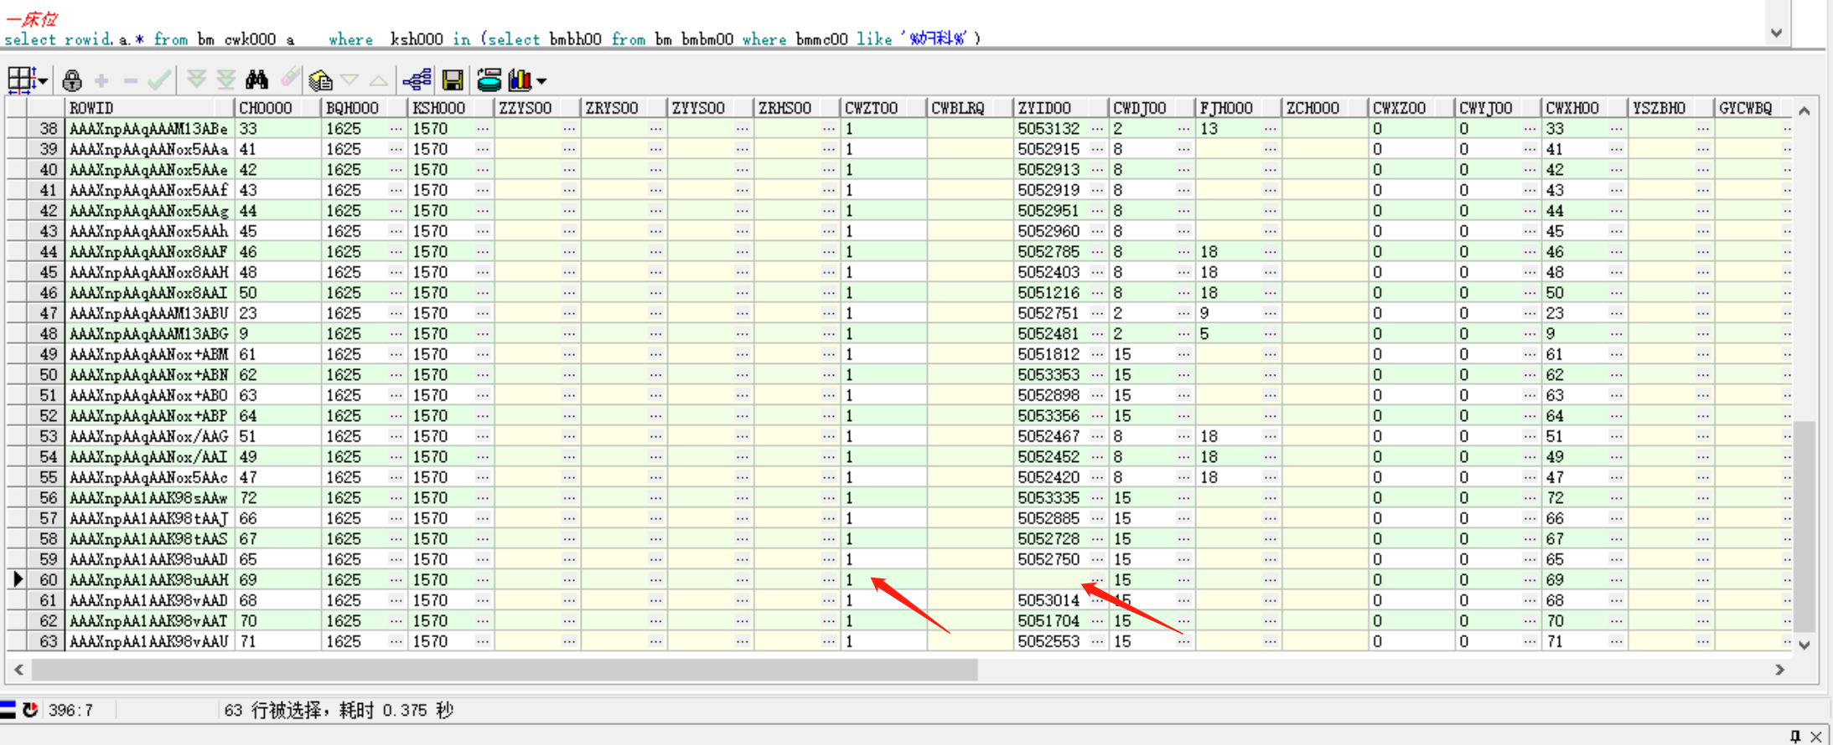Click the pale up-triangle toolbar icon
The image size is (1833, 745).
click(x=379, y=80)
